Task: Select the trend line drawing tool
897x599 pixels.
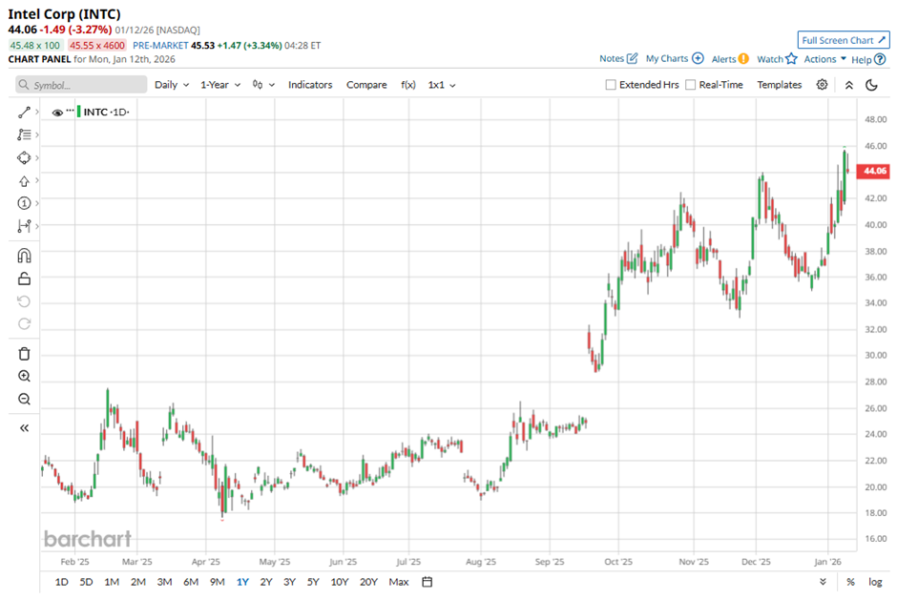Action: 24,112
